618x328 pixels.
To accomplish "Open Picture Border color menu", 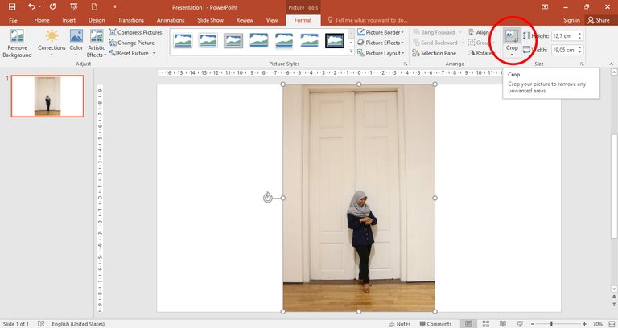I will coord(381,32).
